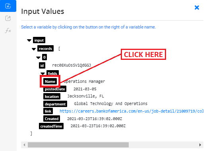Click the horizontal scrollbar right arrow
Image resolution: width=207 pixels, height=151 pixels.
click(200, 145)
